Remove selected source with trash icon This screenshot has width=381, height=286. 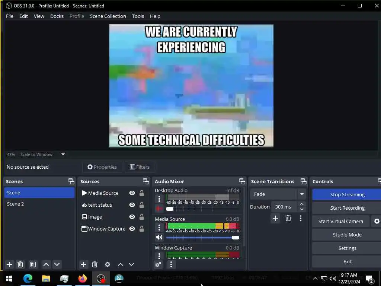tap(95, 264)
